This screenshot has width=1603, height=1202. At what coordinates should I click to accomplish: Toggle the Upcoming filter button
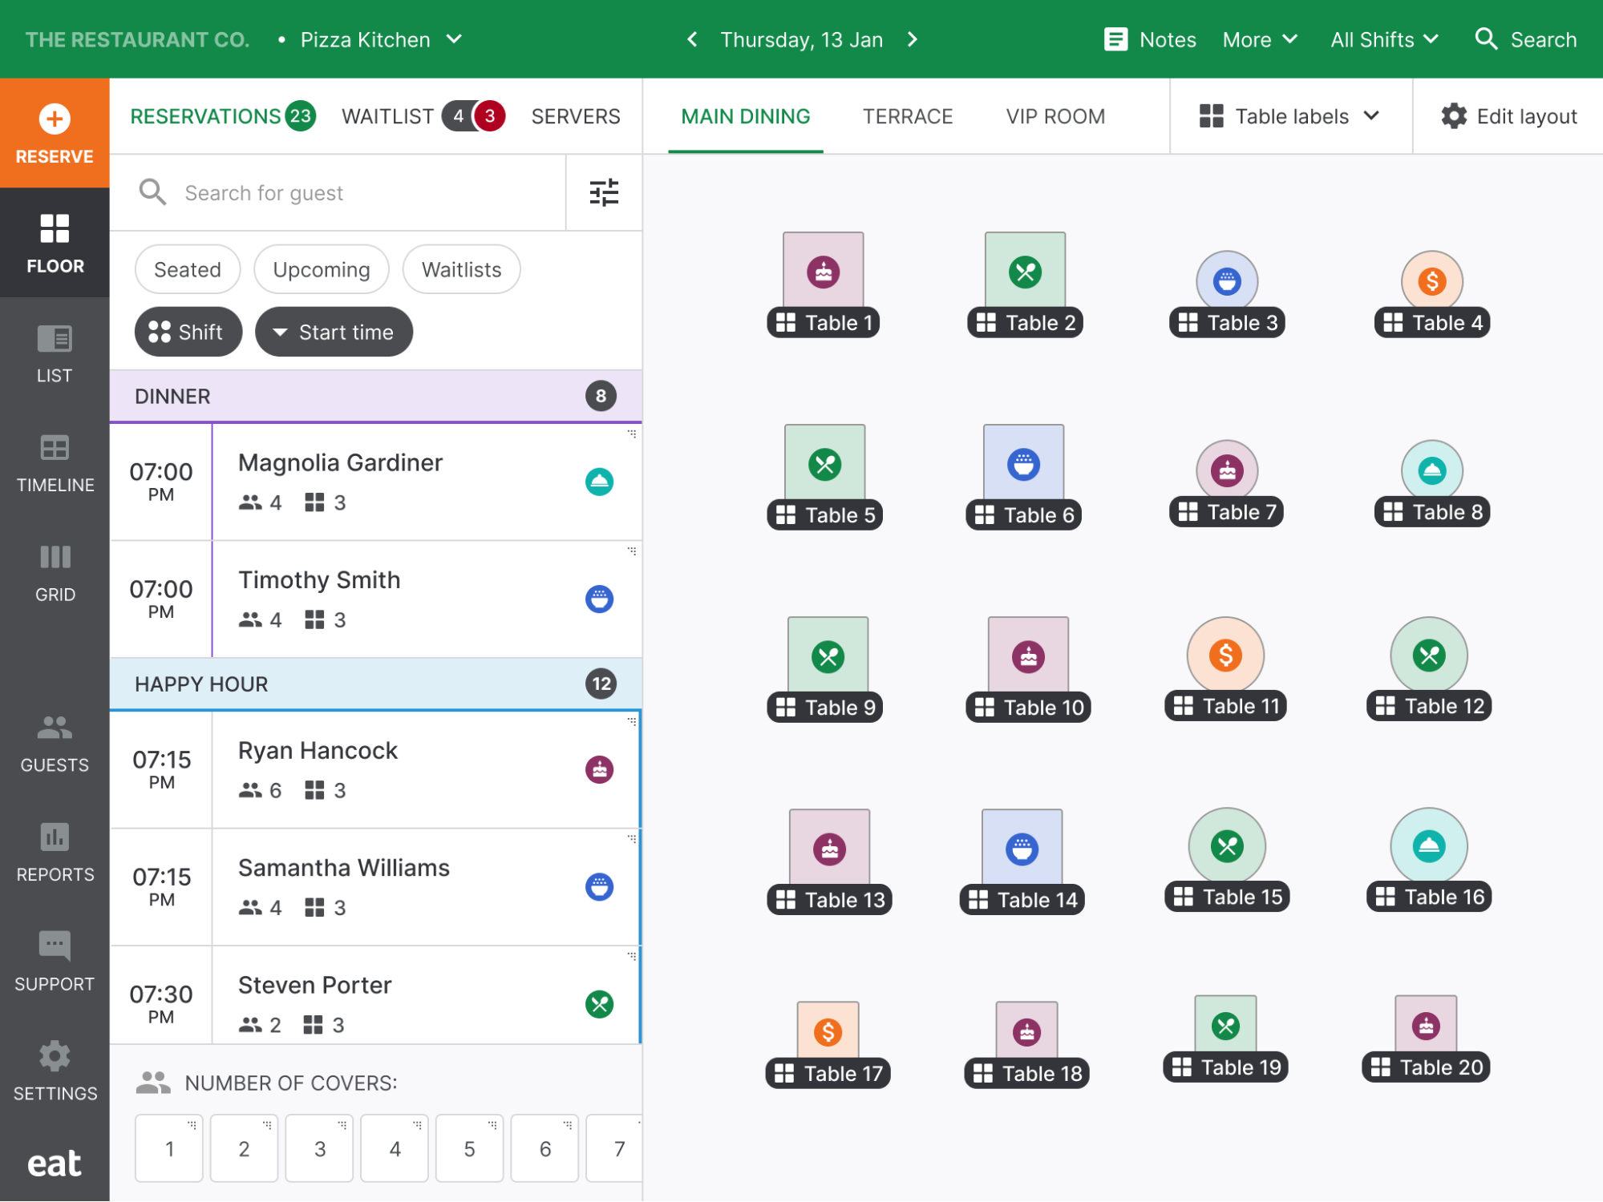pos(320,269)
